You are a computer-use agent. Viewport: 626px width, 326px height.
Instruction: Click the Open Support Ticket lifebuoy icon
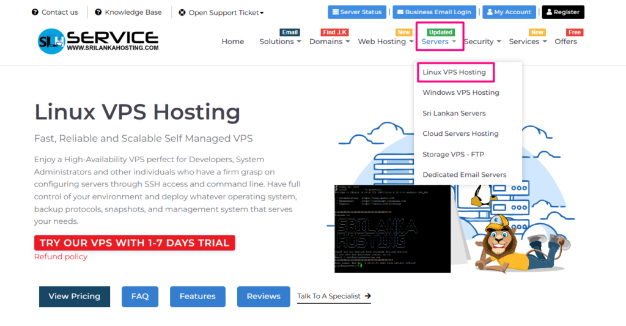[182, 12]
